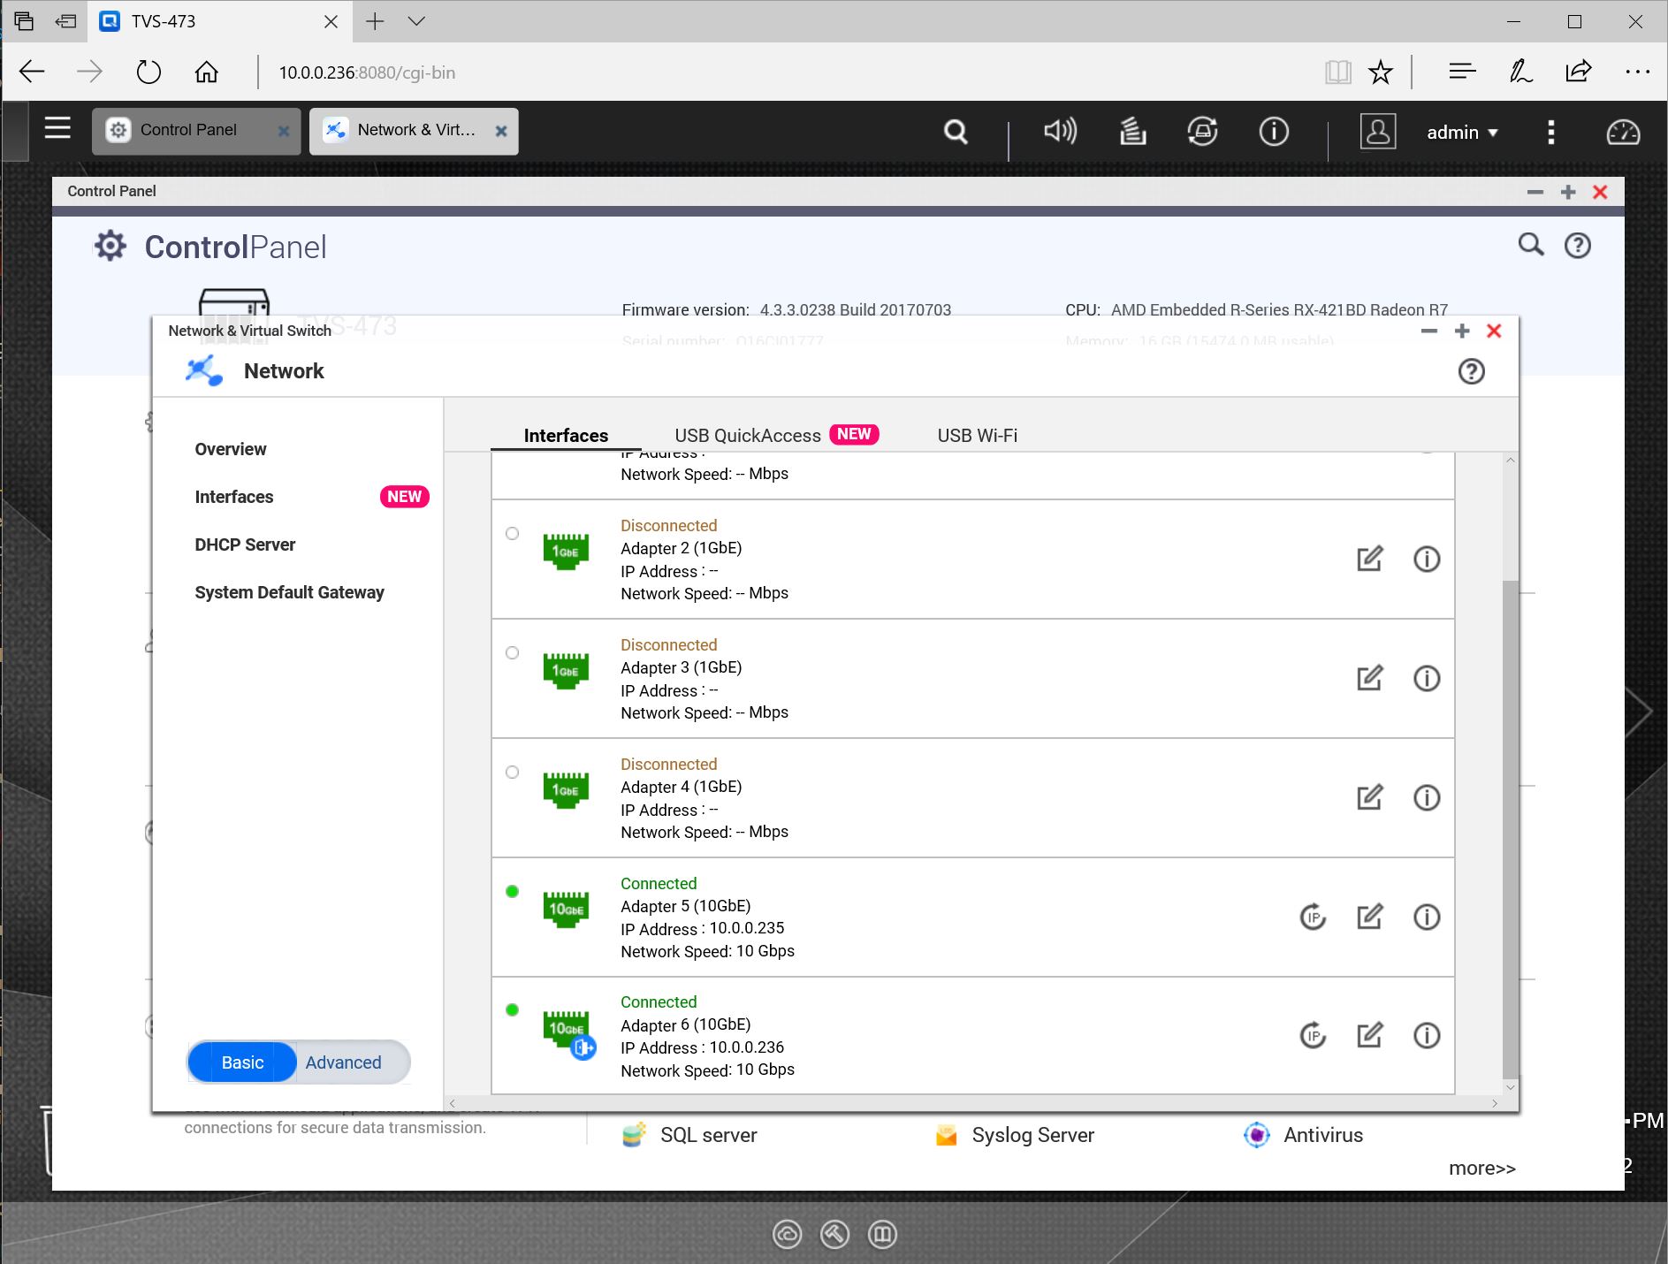Screen dimensions: 1668x1264
Task: Select Adapter 2 radio button
Action: tap(512, 534)
